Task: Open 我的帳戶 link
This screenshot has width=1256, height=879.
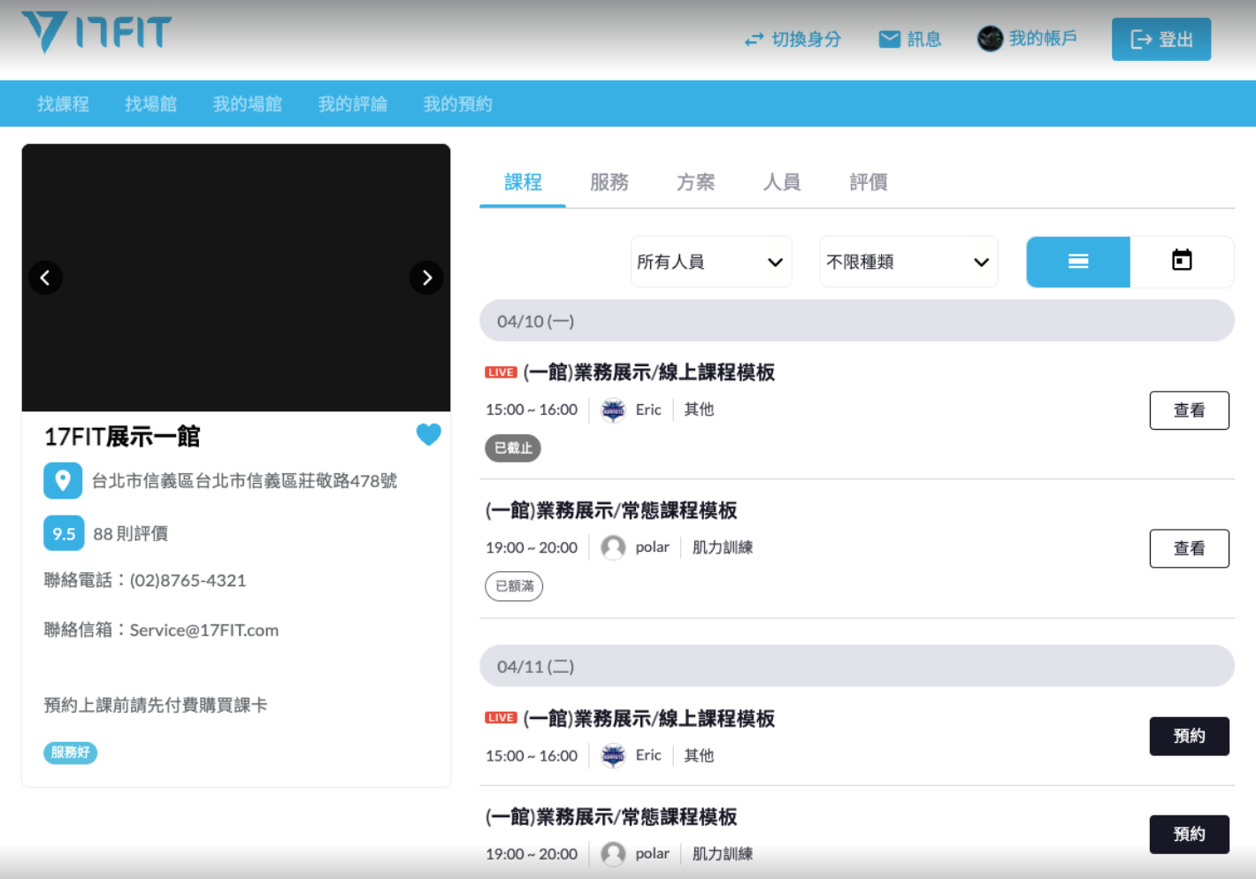Action: coord(1043,39)
